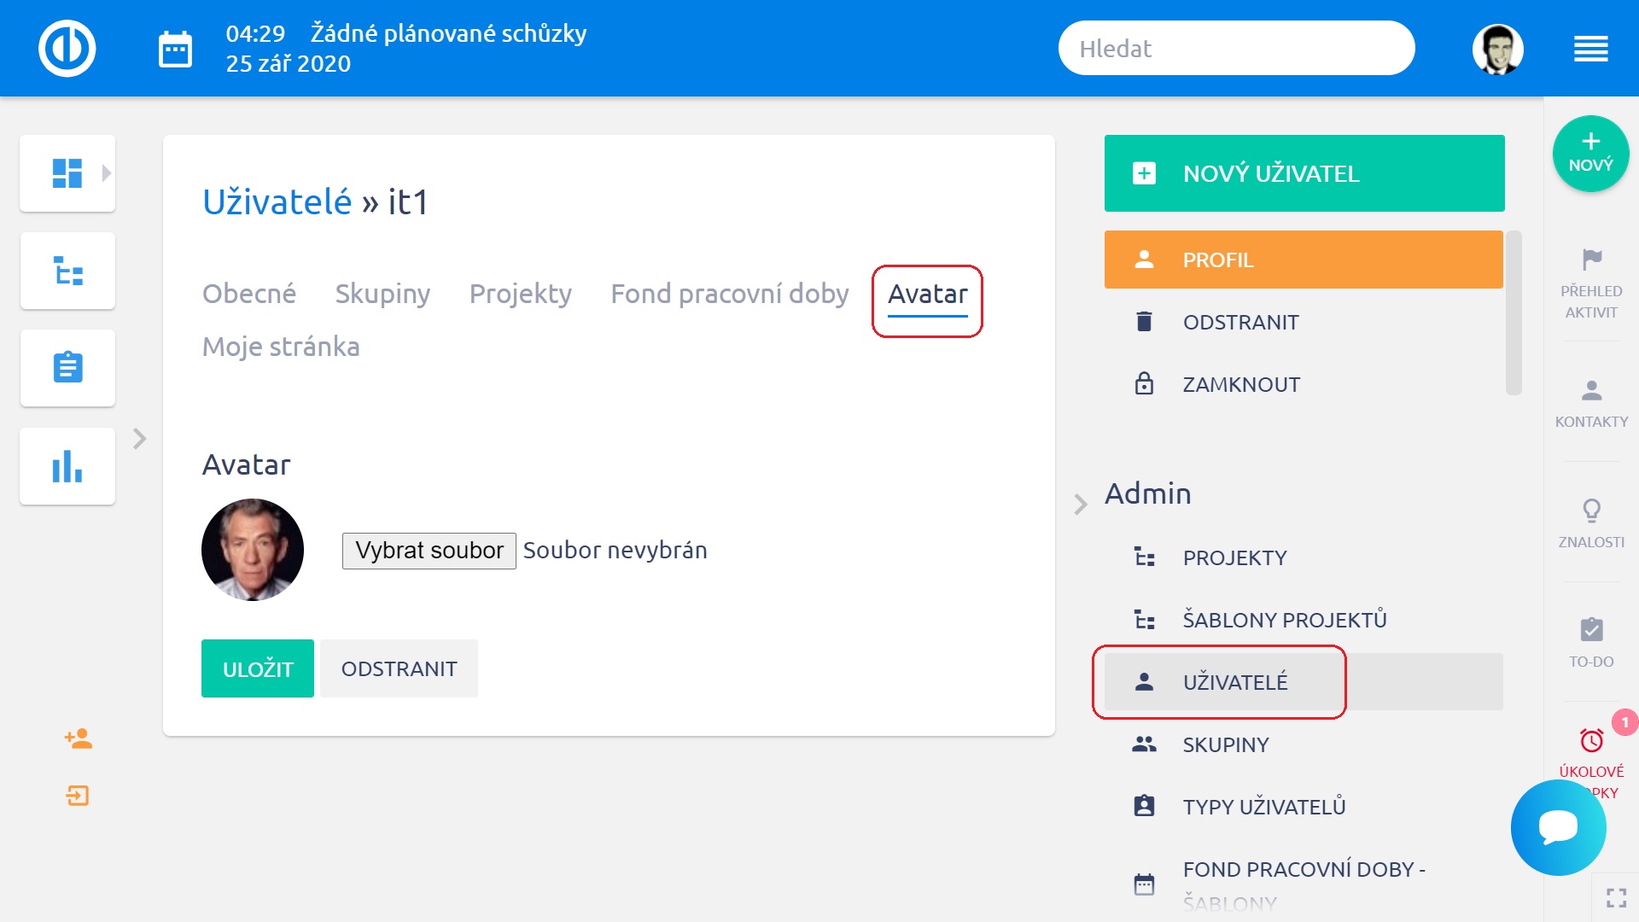This screenshot has width=1639, height=922.
Task: Expand the left sidebar chevron
Action: 140,439
